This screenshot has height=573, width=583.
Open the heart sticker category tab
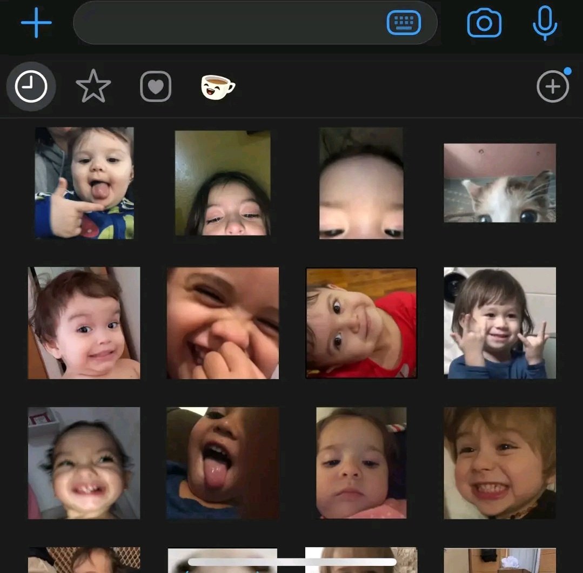coord(156,86)
